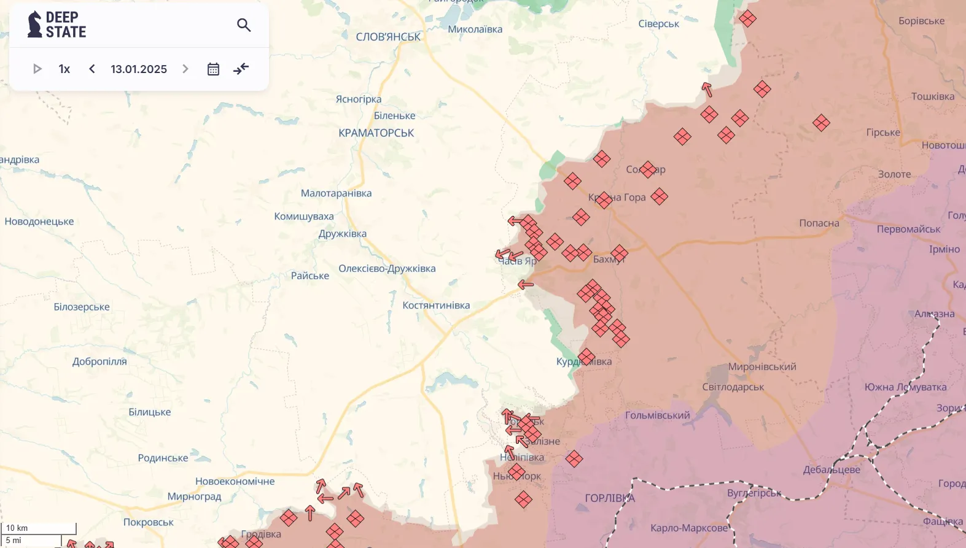Image resolution: width=966 pixels, height=548 pixels.
Task: Click the unit marker on Красна Гора label
Action: click(x=604, y=200)
